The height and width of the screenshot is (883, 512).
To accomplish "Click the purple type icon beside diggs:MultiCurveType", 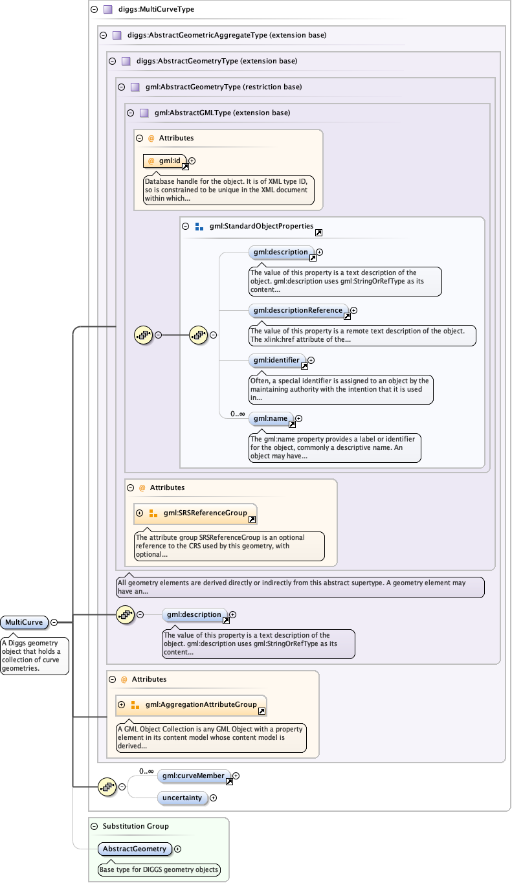I will [x=107, y=10].
